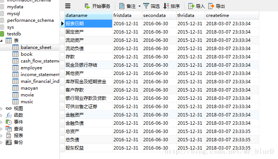The width and height of the screenshot is (278, 159).
Task: Click the Views (视图) glasses icon
Action: [x=9, y=109]
